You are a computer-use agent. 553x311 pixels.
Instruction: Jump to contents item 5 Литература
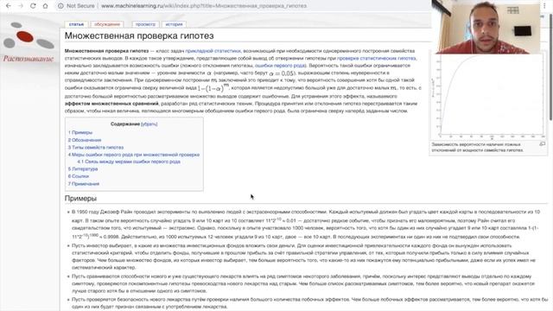click(x=83, y=169)
